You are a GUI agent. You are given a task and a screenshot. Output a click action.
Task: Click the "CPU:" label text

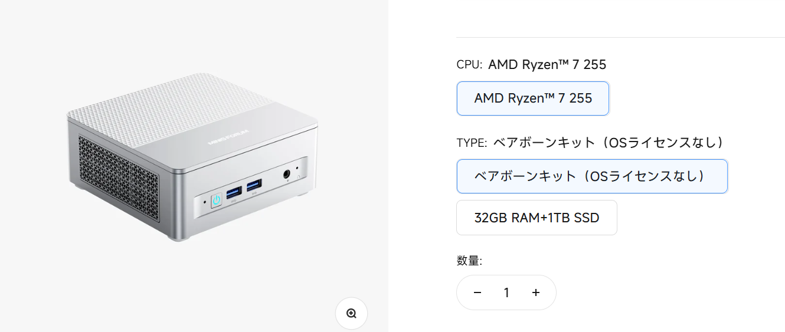pos(469,65)
